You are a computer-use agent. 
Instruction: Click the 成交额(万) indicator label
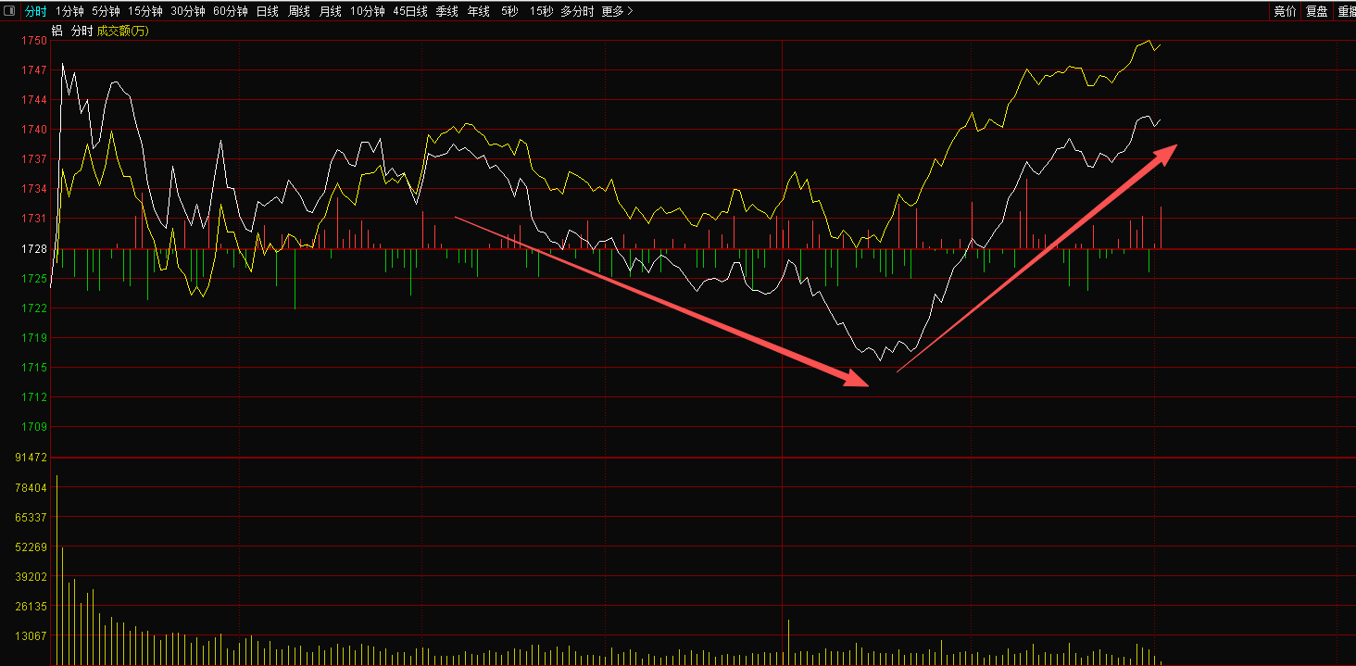click(122, 31)
